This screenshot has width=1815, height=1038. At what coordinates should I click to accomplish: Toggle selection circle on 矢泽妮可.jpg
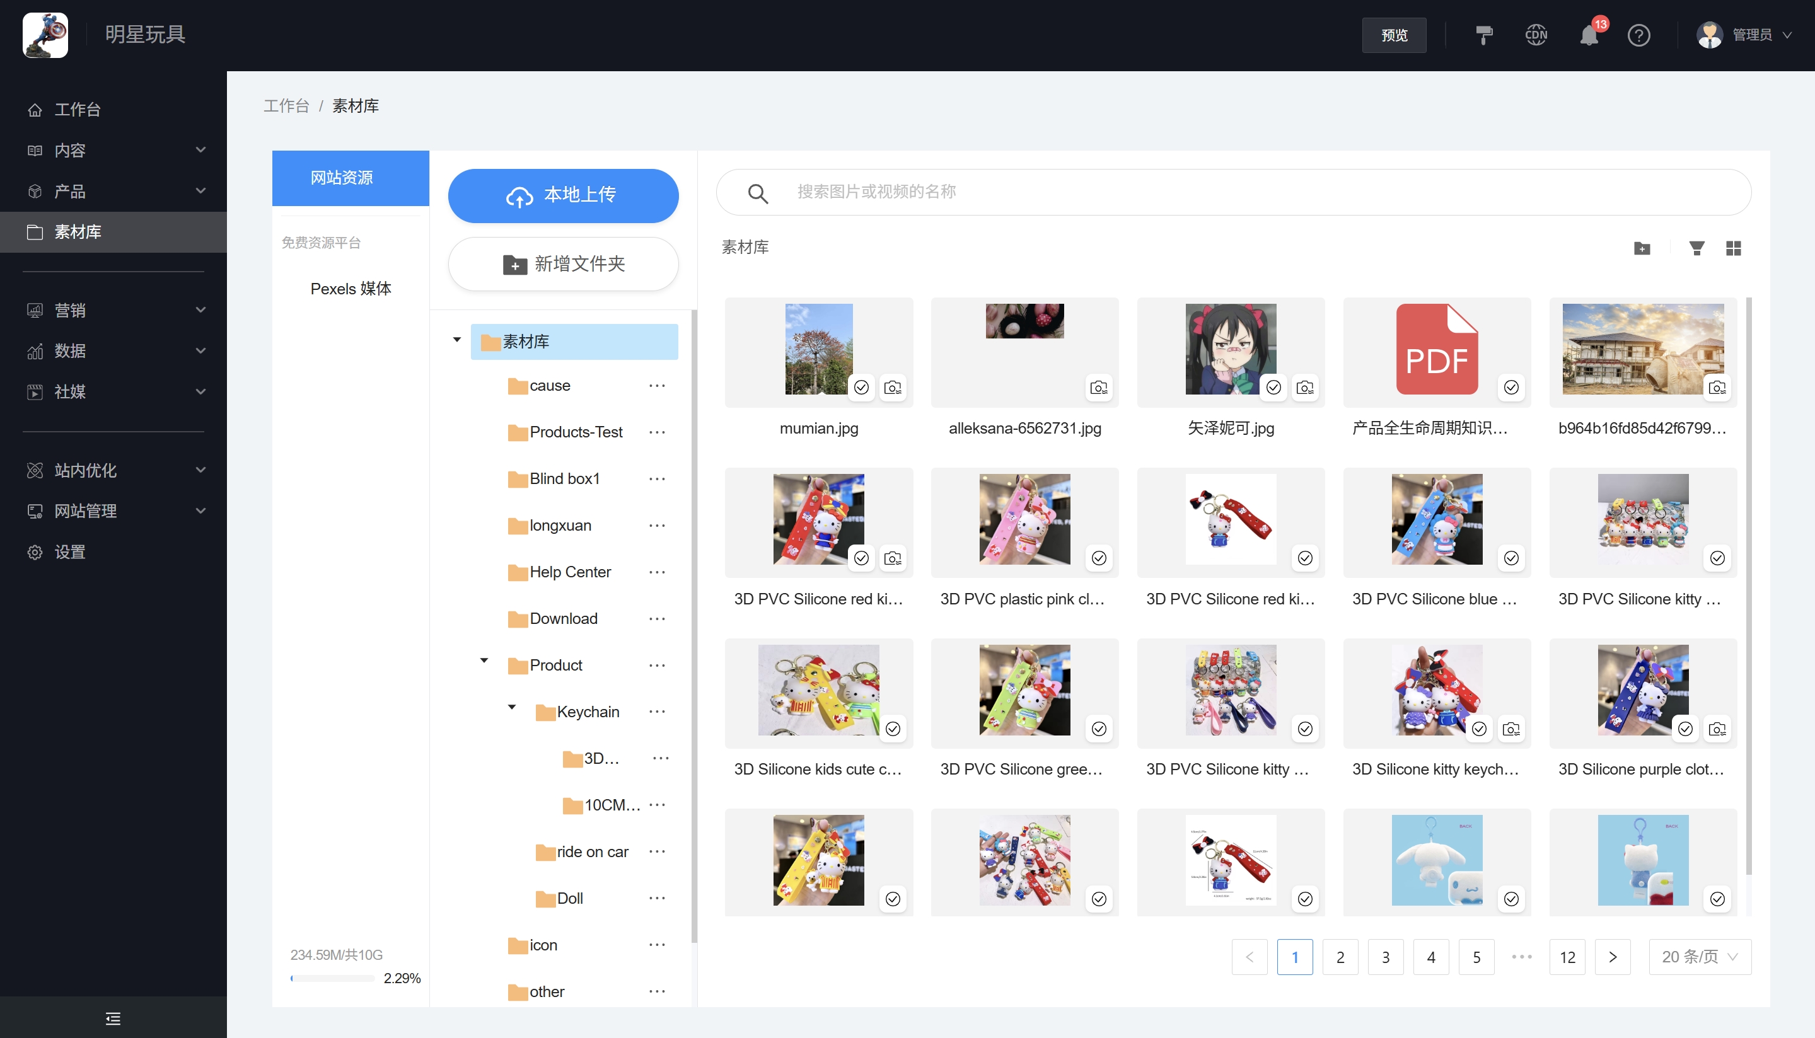tap(1273, 387)
